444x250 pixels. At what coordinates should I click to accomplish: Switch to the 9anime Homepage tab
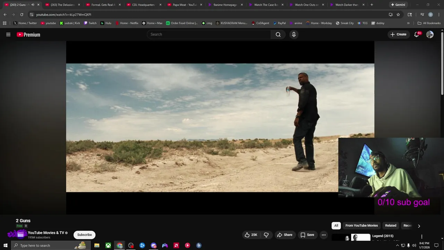[225, 5]
